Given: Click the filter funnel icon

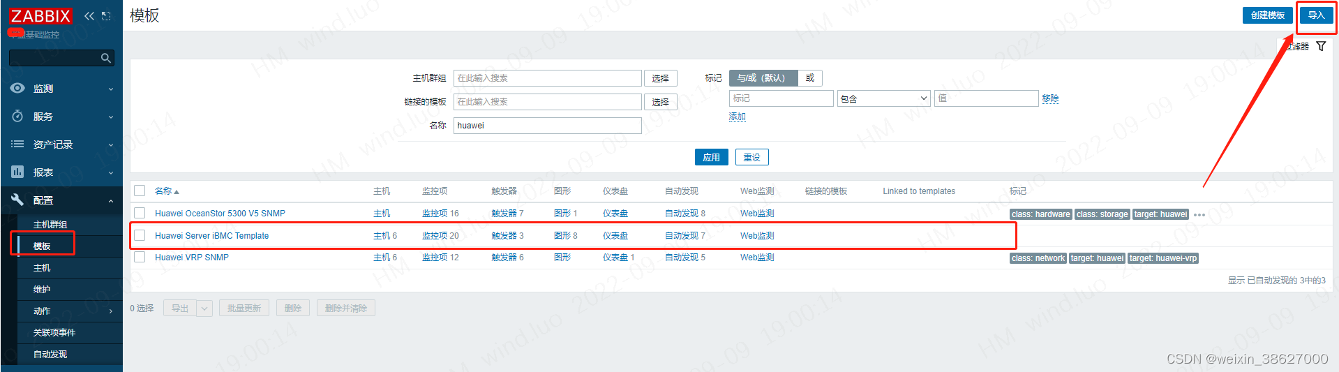Looking at the screenshot, I should coord(1321,46).
